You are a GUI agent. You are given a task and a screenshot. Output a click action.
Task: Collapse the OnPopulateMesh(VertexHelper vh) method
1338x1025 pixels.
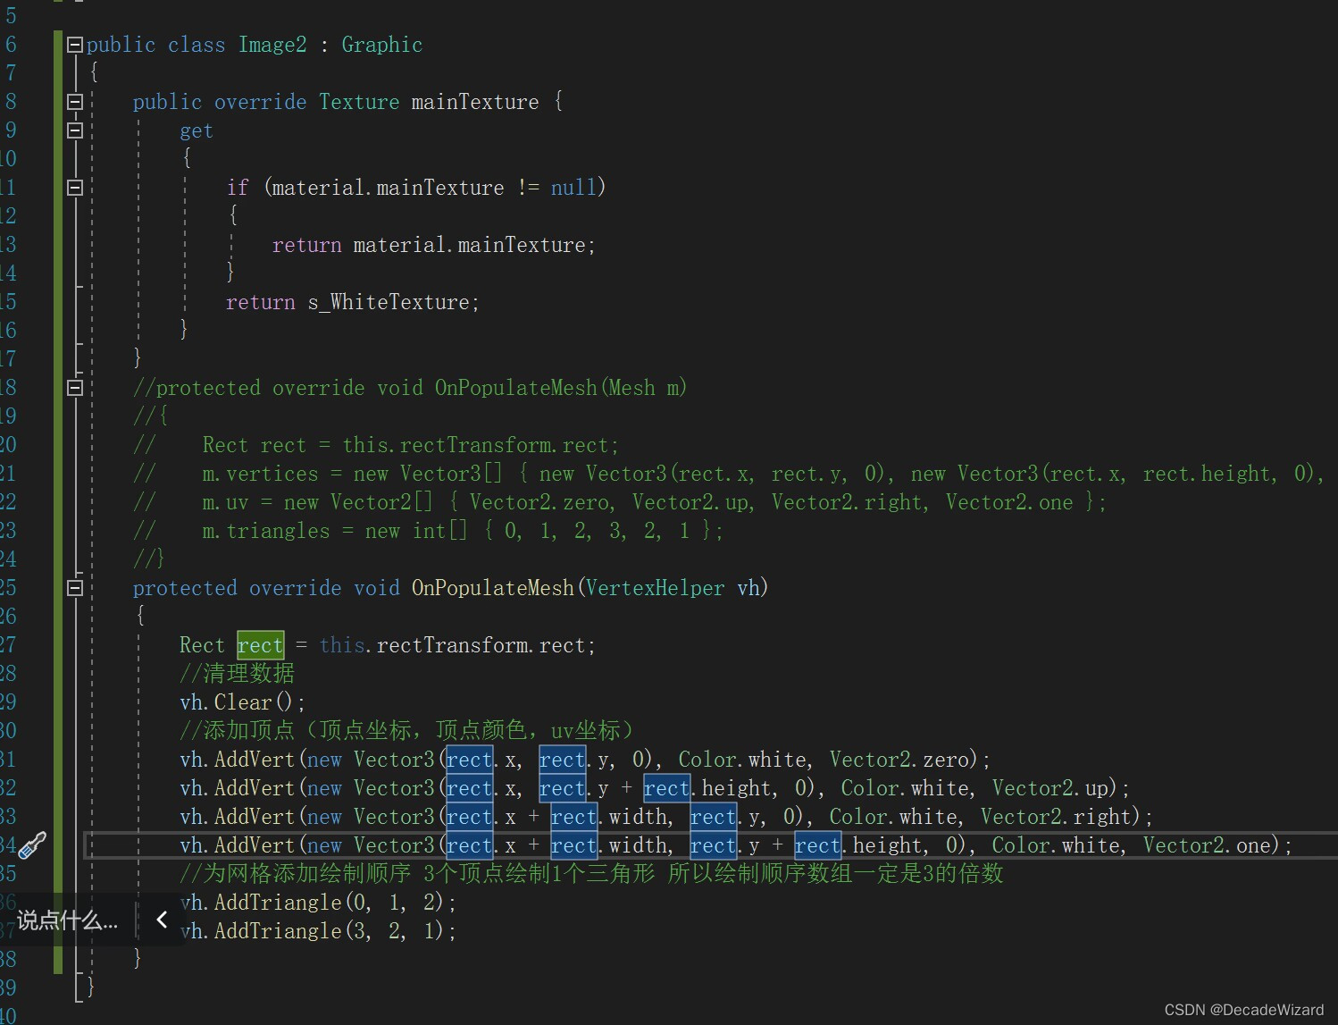point(75,588)
